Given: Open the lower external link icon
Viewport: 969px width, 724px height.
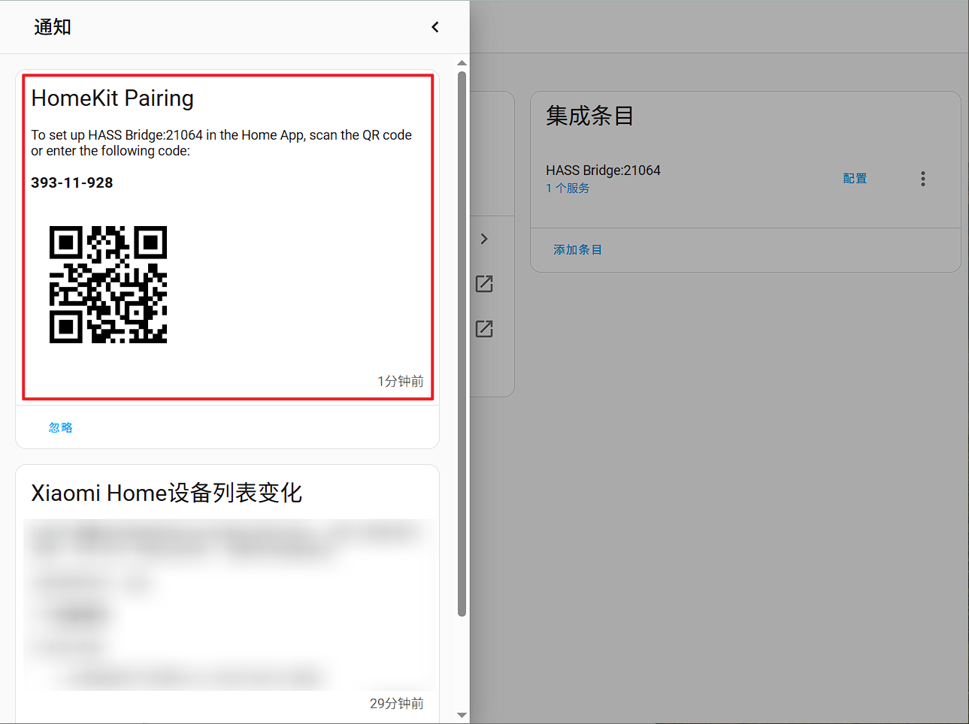Looking at the screenshot, I should tap(484, 329).
